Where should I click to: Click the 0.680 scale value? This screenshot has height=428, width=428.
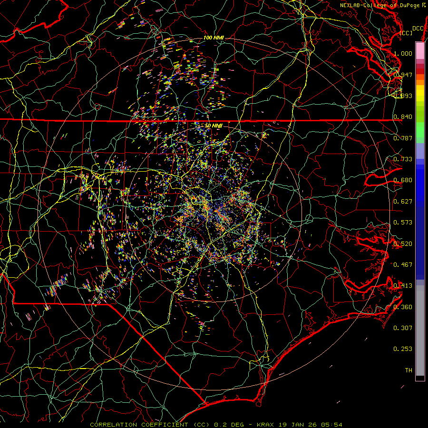(x=403, y=180)
